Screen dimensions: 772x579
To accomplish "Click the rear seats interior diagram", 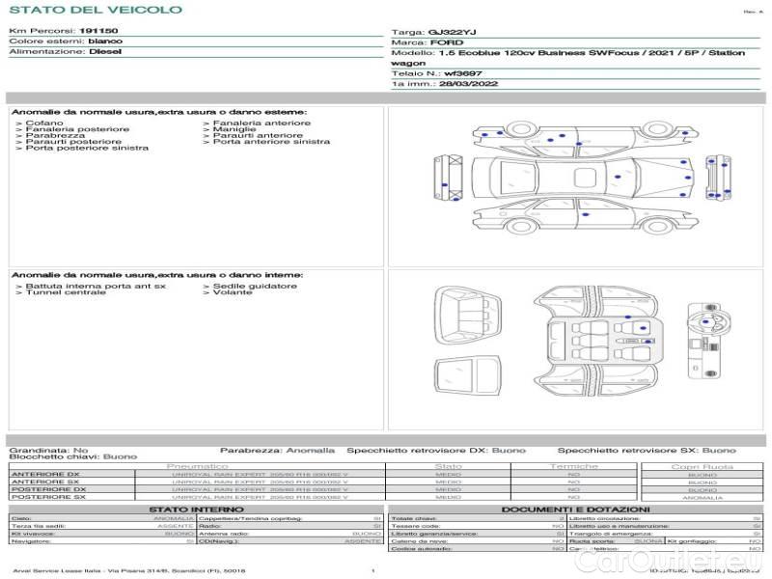I will tap(467, 316).
